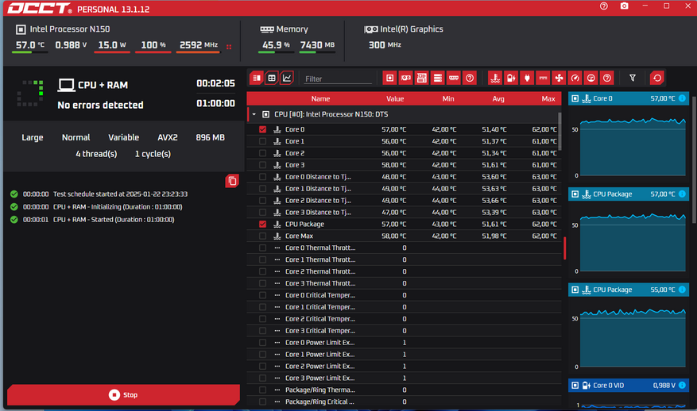This screenshot has width=697, height=411.
Task: Click the sensor table vertical scrollbar
Action: click(560, 132)
